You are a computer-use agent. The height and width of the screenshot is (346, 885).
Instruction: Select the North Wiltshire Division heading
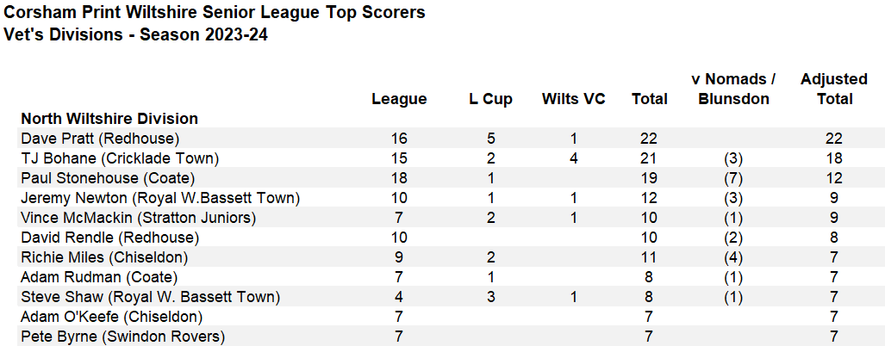point(109,119)
